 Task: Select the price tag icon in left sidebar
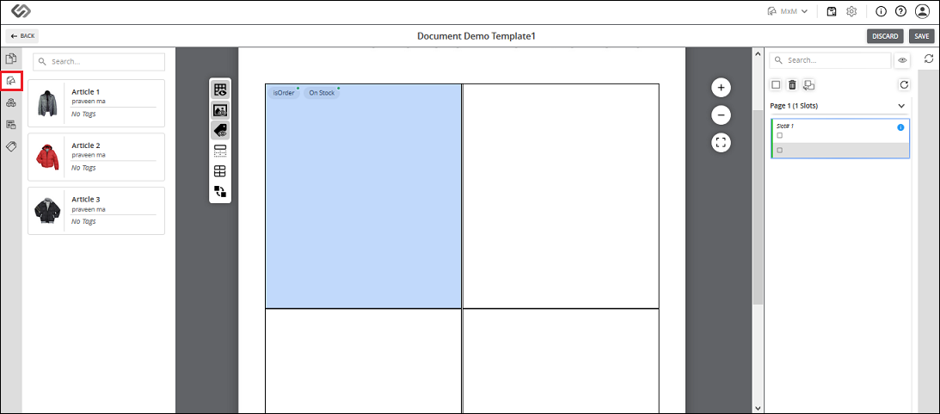point(11,146)
